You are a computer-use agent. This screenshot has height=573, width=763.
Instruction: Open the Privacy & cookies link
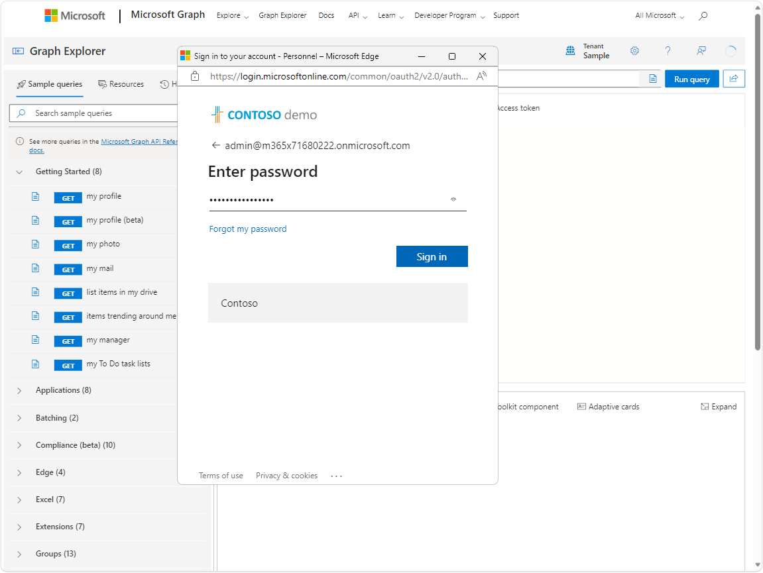[x=286, y=476]
